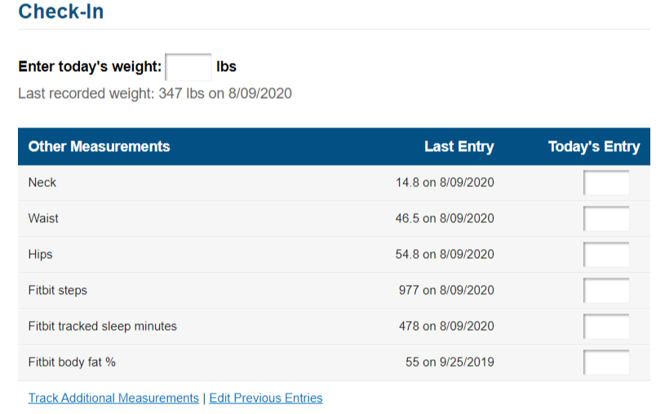Focus the Fitbit body fat % entry field
The width and height of the screenshot is (665, 414).
click(606, 363)
